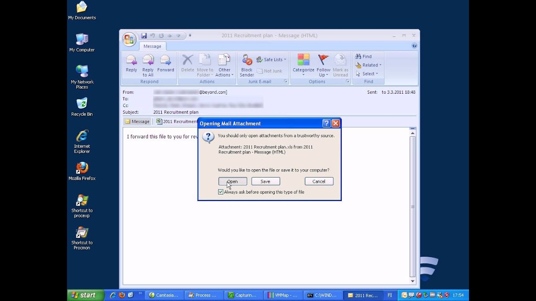
Task: Select the My Network Places desktop icon
Action: 82,77
